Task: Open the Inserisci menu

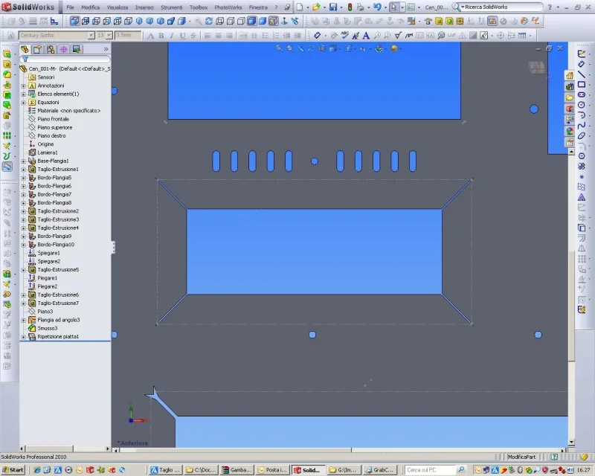Action: point(144,7)
